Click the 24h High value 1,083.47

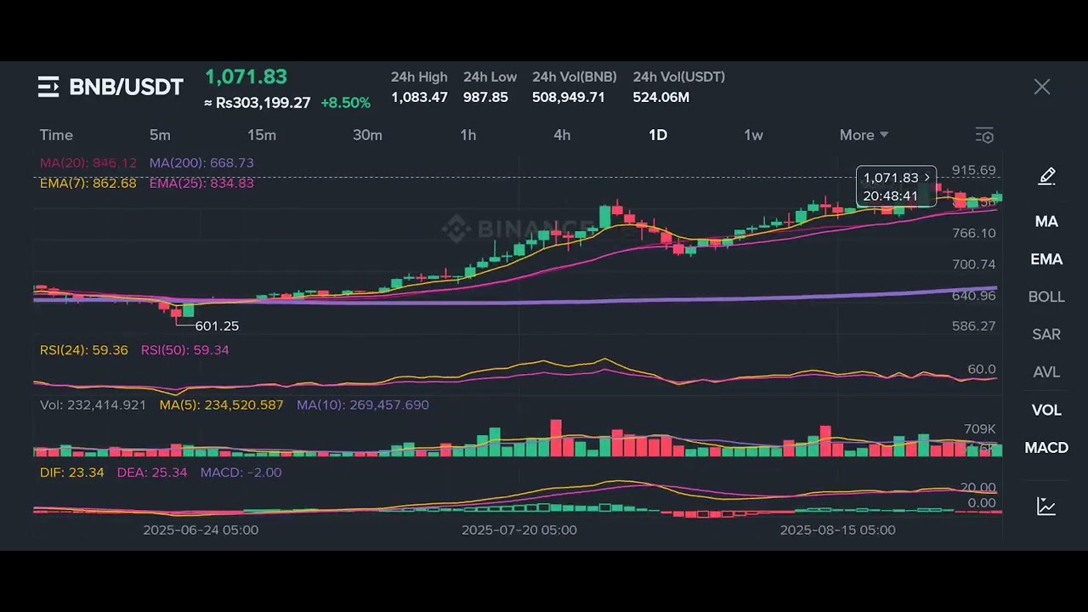click(x=419, y=97)
